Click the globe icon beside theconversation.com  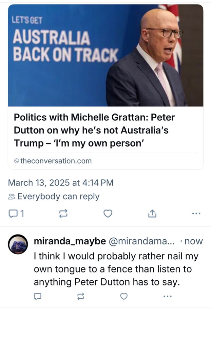(16, 161)
